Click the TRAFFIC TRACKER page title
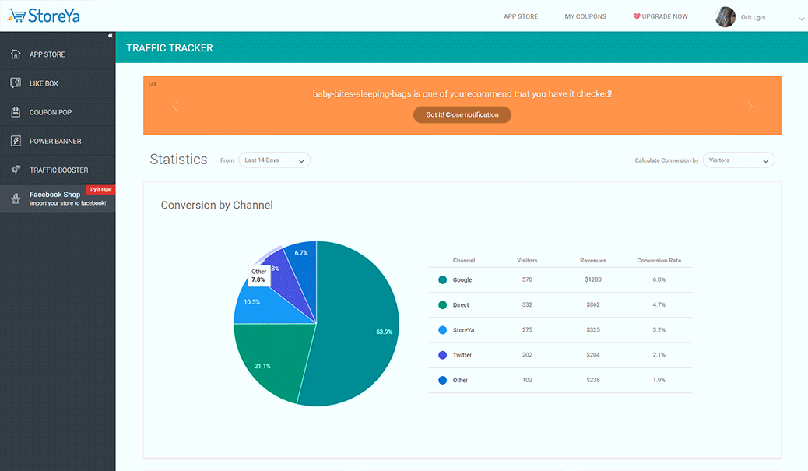Viewport: 808px width, 471px height. (170, 48)
